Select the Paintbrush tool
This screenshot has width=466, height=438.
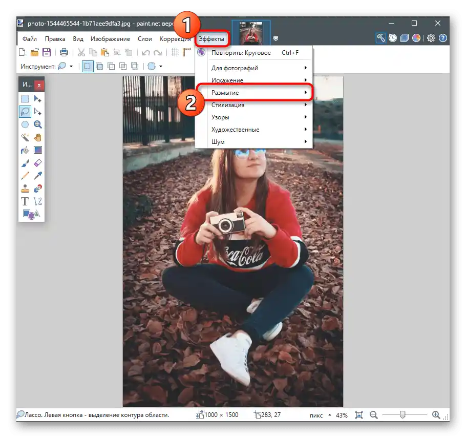[x=25, y=163]
